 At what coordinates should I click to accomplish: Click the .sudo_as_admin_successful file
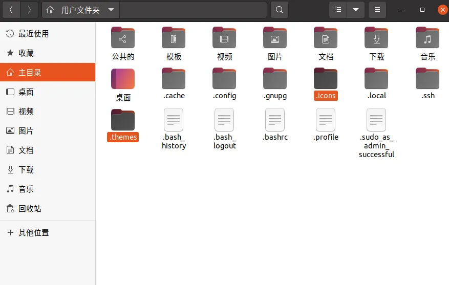(376, 121)
